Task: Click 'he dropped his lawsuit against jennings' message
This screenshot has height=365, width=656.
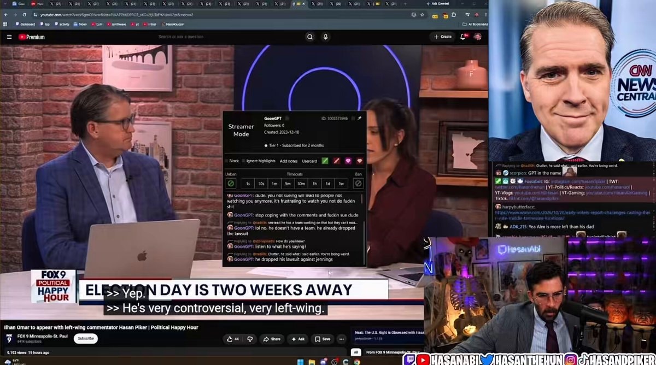Action: click(x=294, y=259)
